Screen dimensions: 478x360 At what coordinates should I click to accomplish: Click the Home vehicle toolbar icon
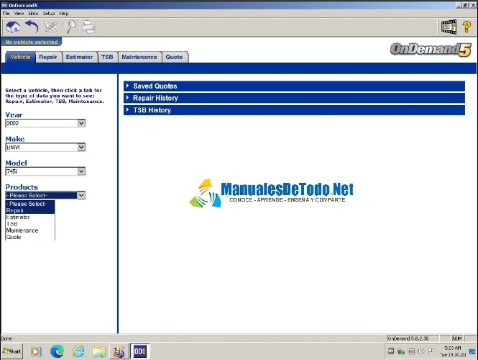13,27
